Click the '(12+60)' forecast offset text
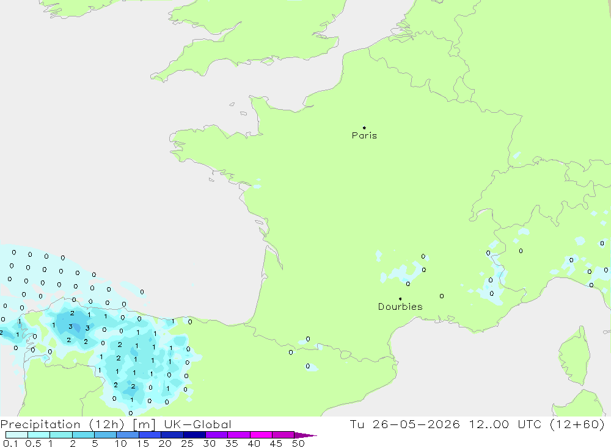This screenshot has height=447, width=611. click(x=577, y=424)
